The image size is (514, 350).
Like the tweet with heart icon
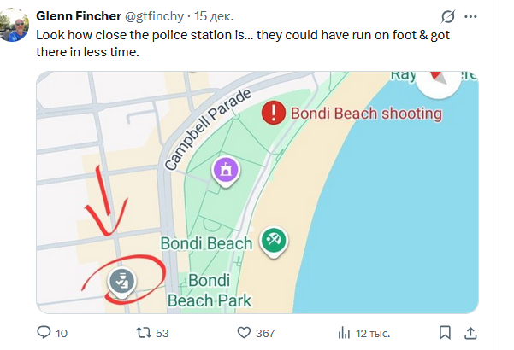point(244,332)
